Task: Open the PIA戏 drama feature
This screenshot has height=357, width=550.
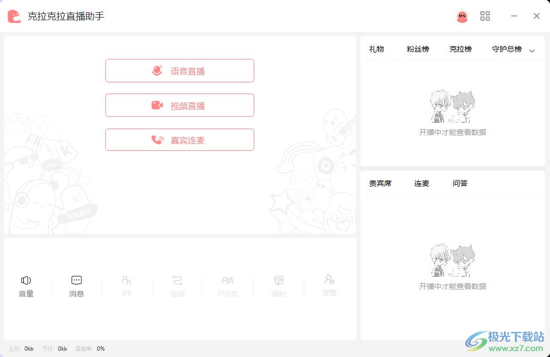Action: [228, 286]
